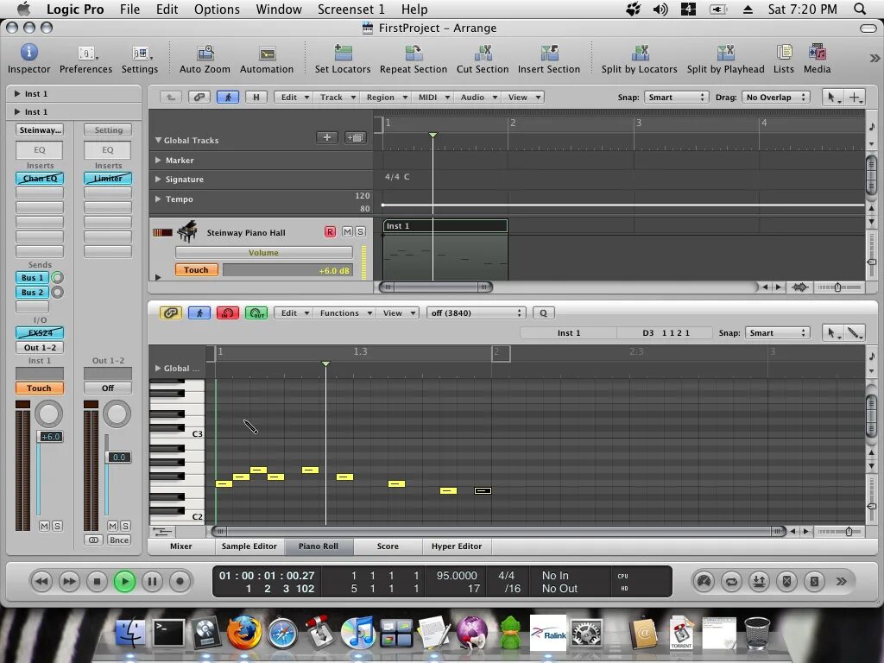Toggle the Piano Roll MIDI OUT button

tap(256, 313)
